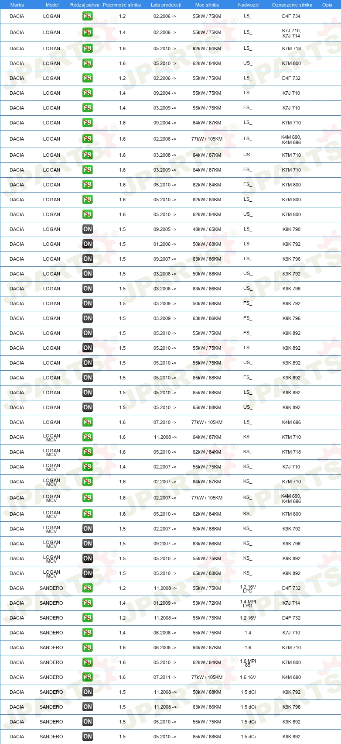The image size is (341, 744).
Task: Select PB icon in 09.2004 K7M 710 row
Action: 88,123
